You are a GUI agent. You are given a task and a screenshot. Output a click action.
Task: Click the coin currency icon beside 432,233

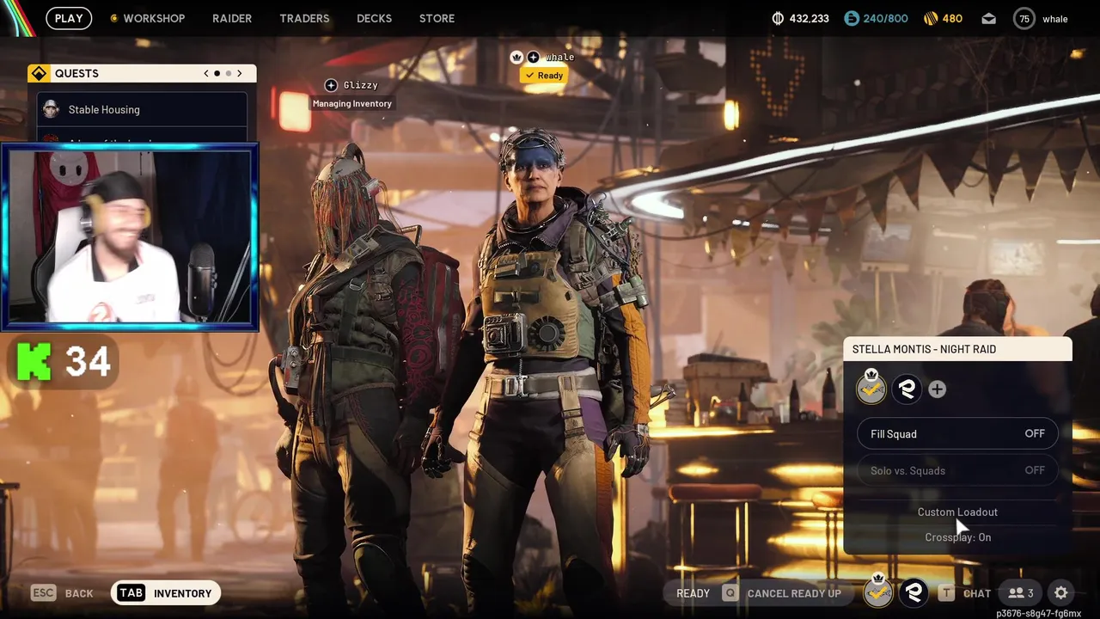778,18
